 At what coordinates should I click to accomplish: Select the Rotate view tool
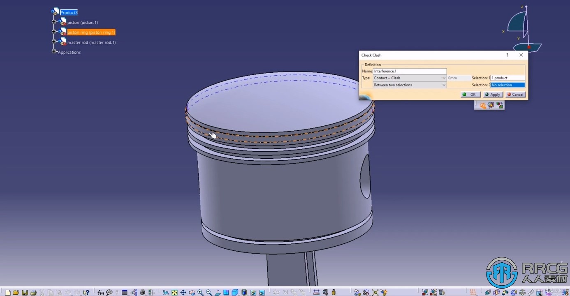[192, 293]
